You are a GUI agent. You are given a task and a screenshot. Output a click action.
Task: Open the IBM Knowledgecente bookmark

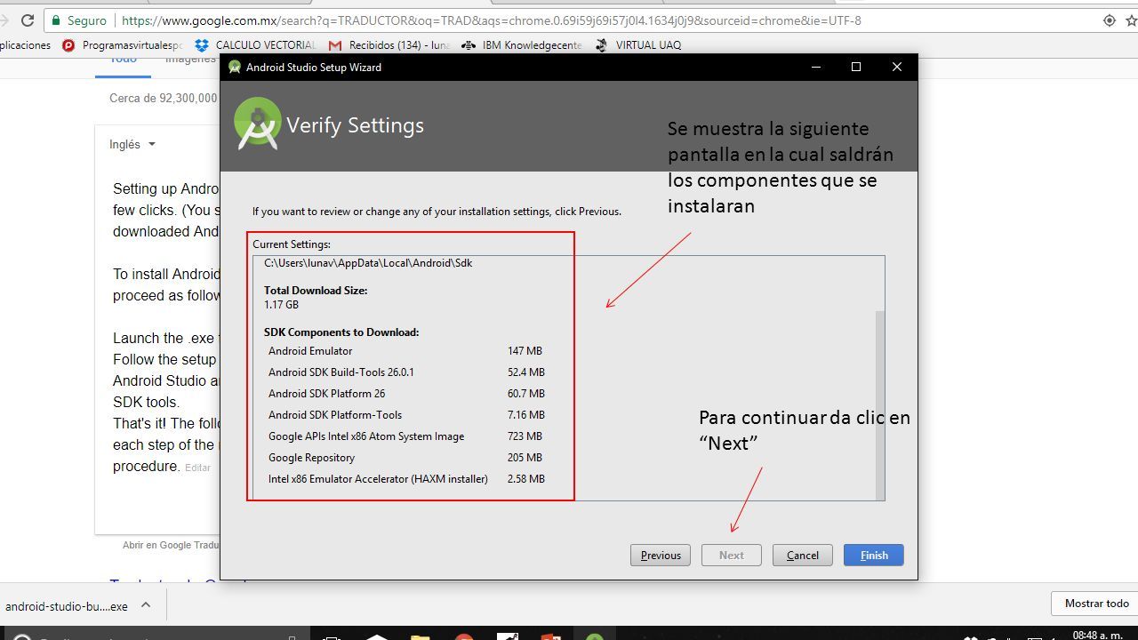point(522,44)
